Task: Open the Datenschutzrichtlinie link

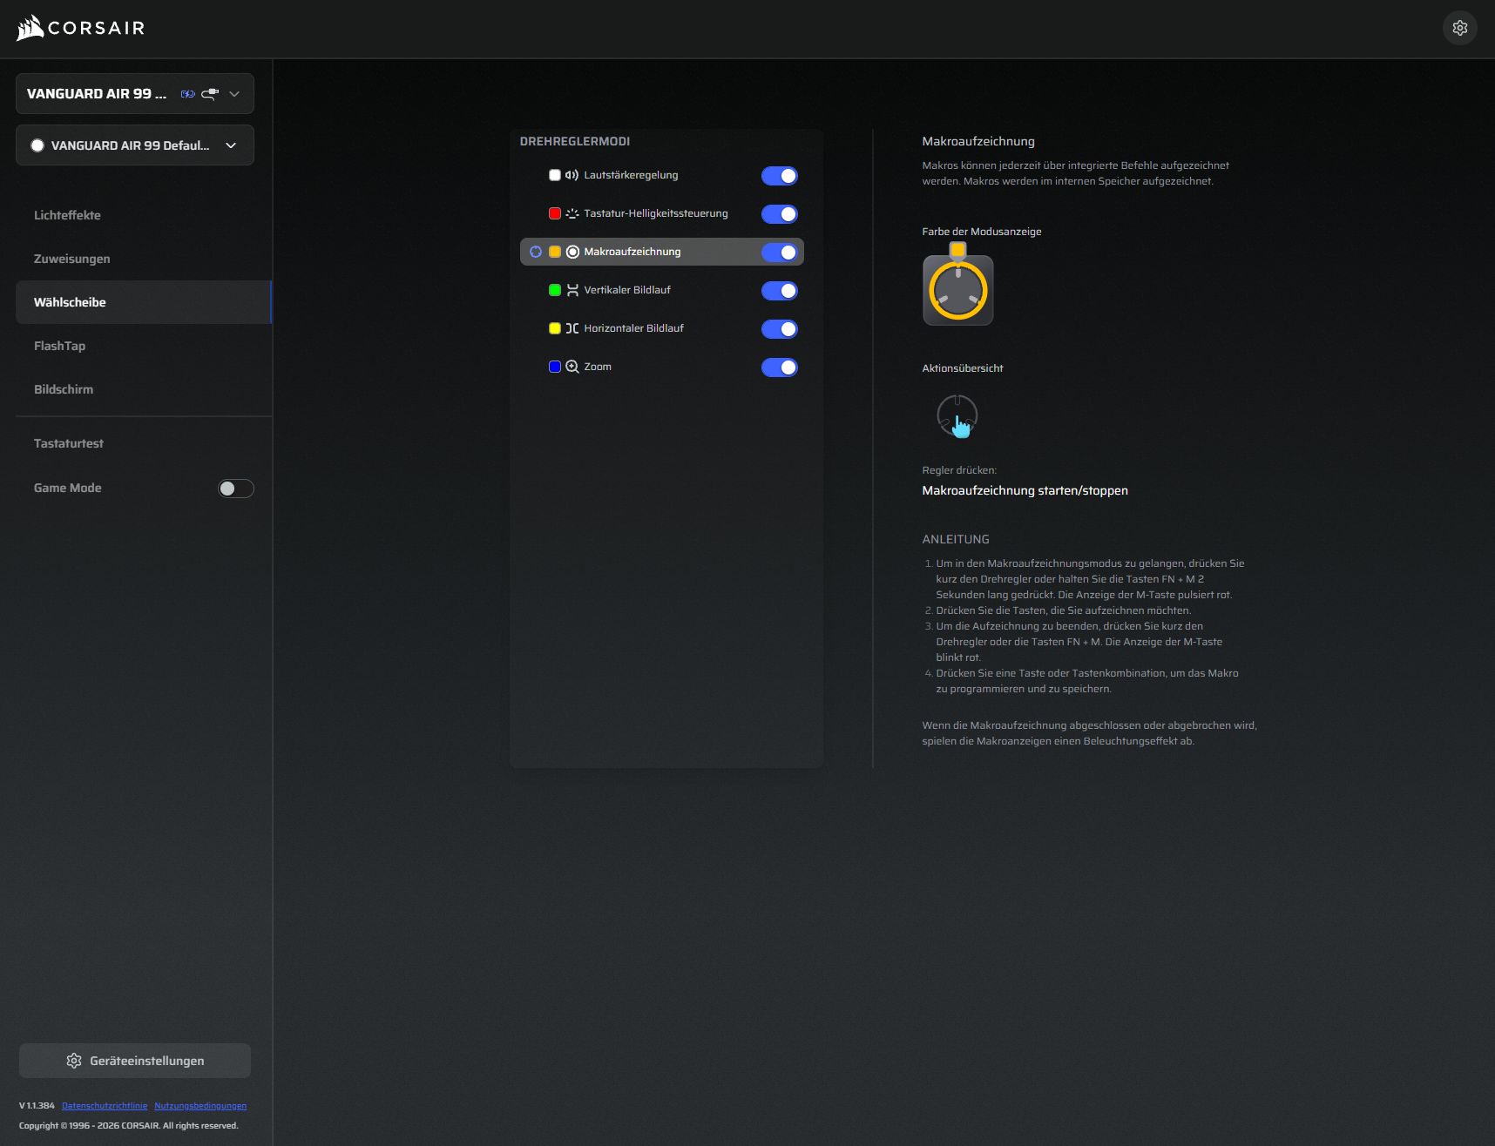Action: pos(105,1106)
